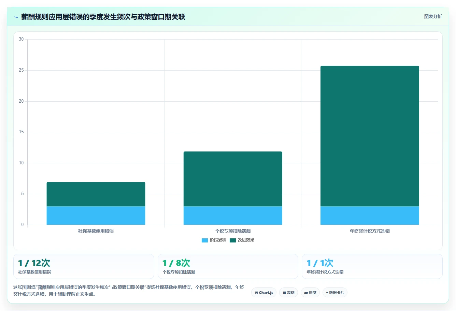
Task: Click the light blue segment of 年终奖计税方式选错 bar
Action: click(x=370, y=216)
